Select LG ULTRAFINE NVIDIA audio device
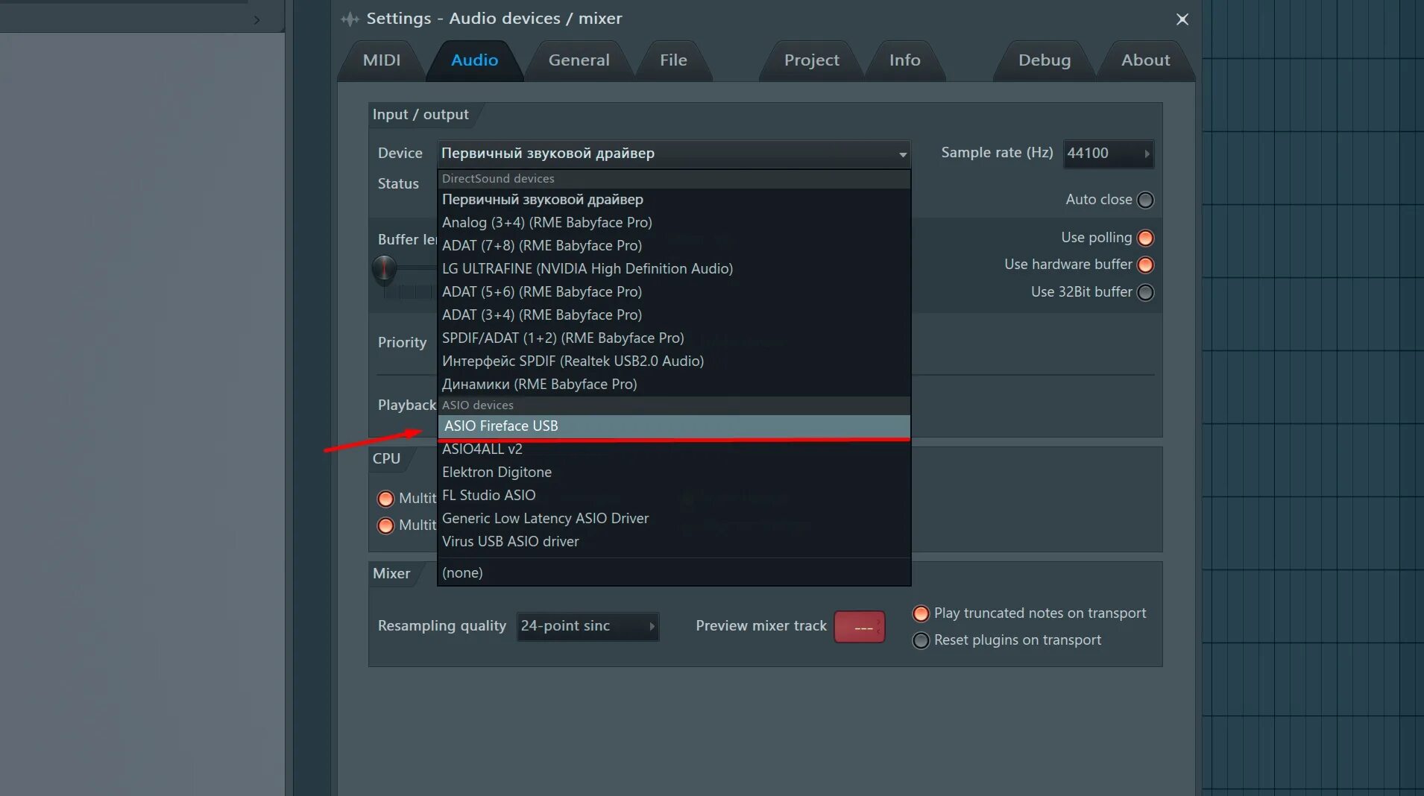The image size is (1424, 796). tap(673, 269)
